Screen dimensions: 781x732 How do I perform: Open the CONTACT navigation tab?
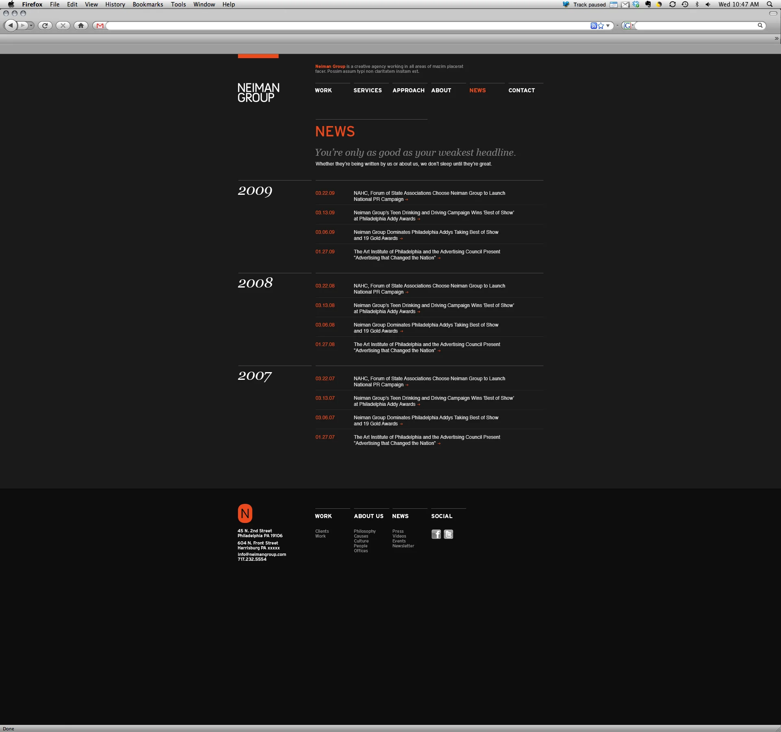(x=521, y=90)
